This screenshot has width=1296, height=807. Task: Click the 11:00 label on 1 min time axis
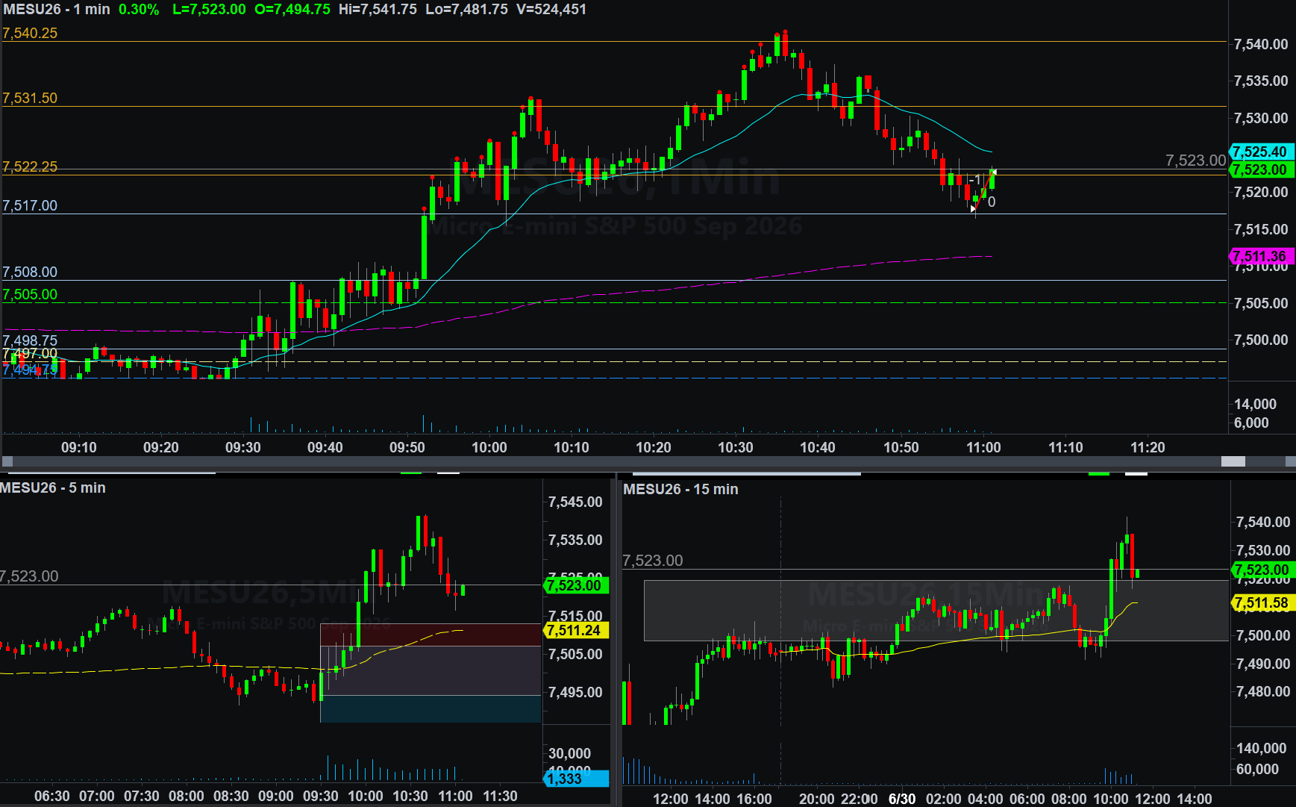click(x=983, y=447)
